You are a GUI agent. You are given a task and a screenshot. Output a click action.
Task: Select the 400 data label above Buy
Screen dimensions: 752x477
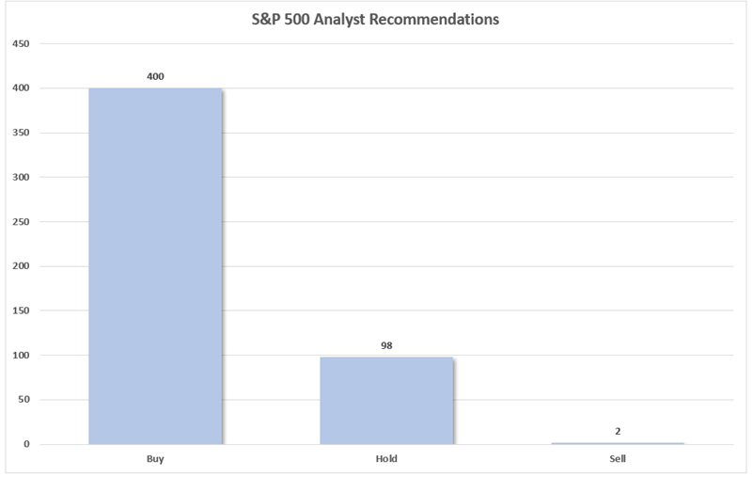coord(155,76)
